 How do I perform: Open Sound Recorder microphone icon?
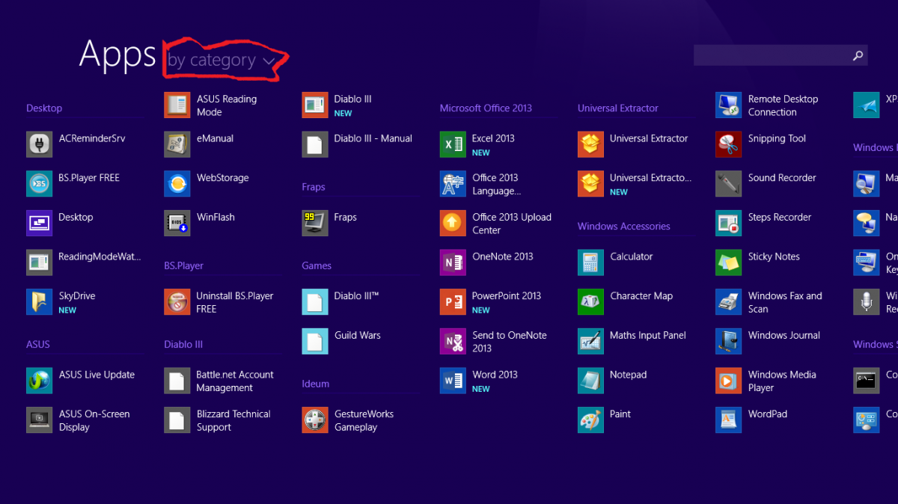(x=729, y=184)
